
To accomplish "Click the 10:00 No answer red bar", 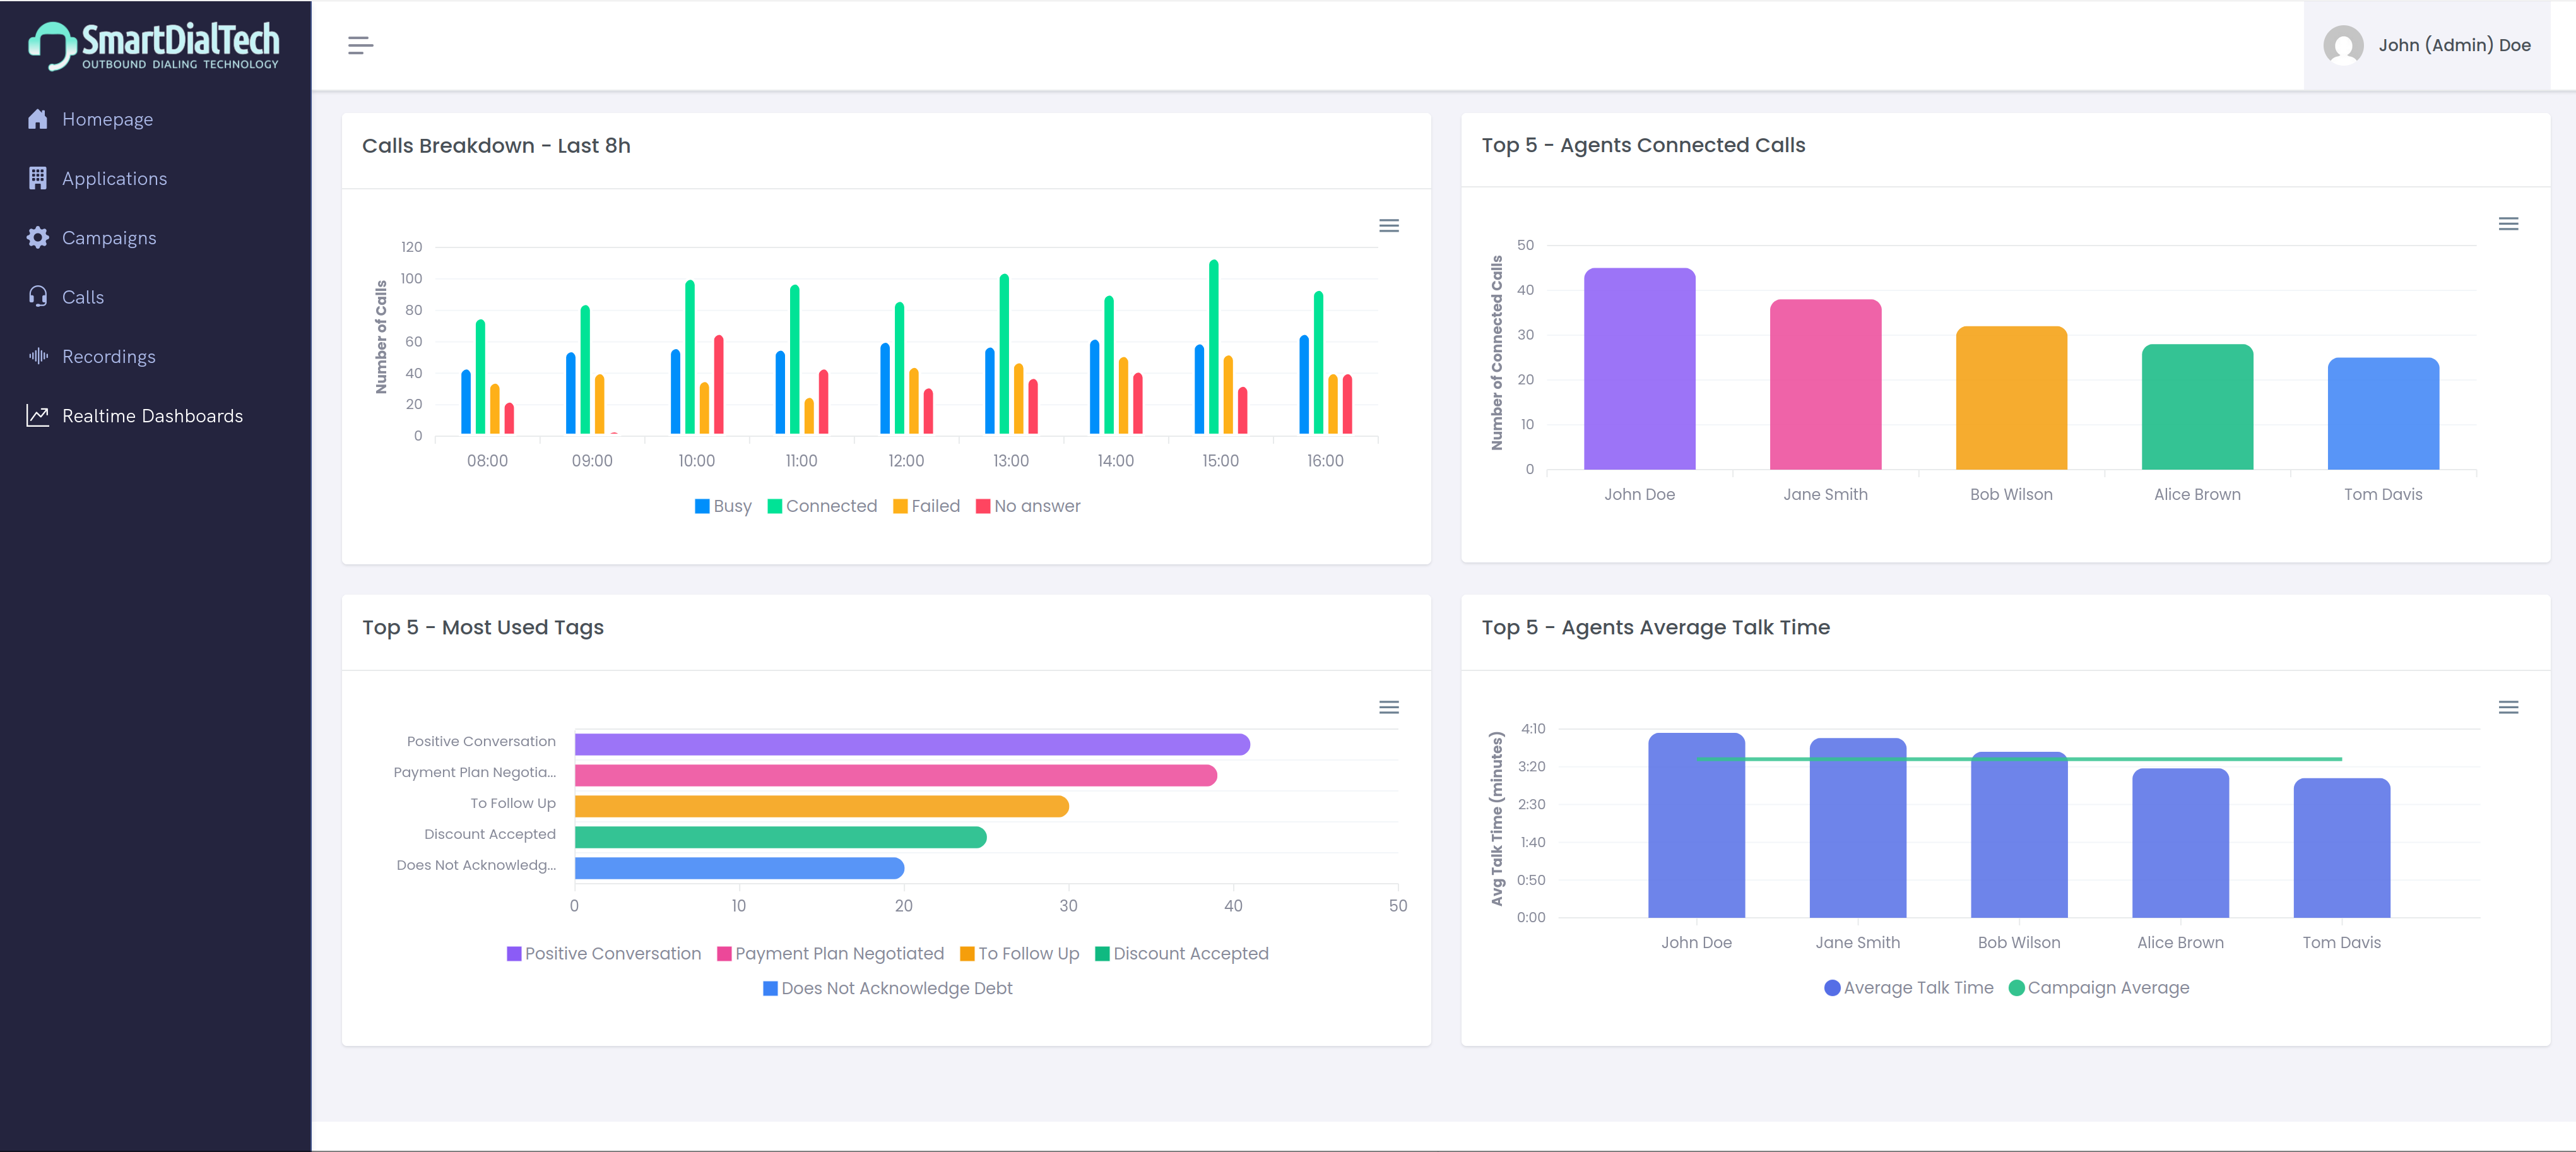I will tap(719, 385).
